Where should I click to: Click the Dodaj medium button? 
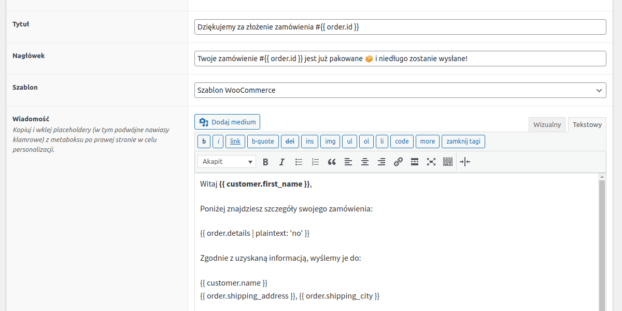[x=227, y=122]
